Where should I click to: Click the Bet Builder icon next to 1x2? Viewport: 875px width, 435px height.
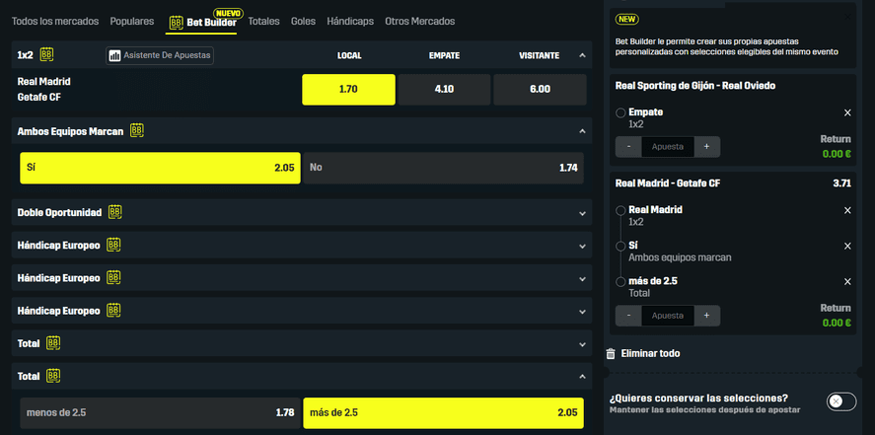(x=47, y=54)
